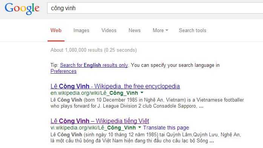This screenshot has height=148, width=263.
Task: Click the Google logo
Action: pos(22,9)
